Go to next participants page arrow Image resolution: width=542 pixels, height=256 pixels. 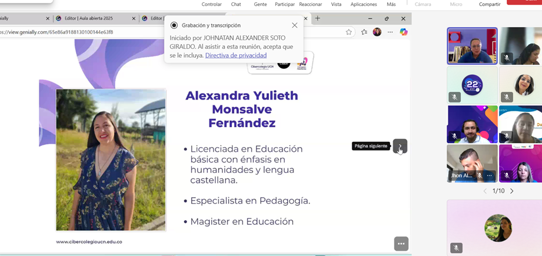(511, 191)
